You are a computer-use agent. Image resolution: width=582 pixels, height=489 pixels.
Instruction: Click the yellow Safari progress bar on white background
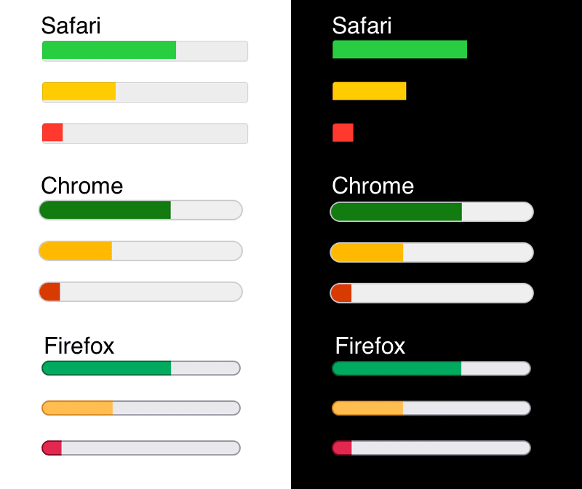pyautogui.click(x=79, y=92)
